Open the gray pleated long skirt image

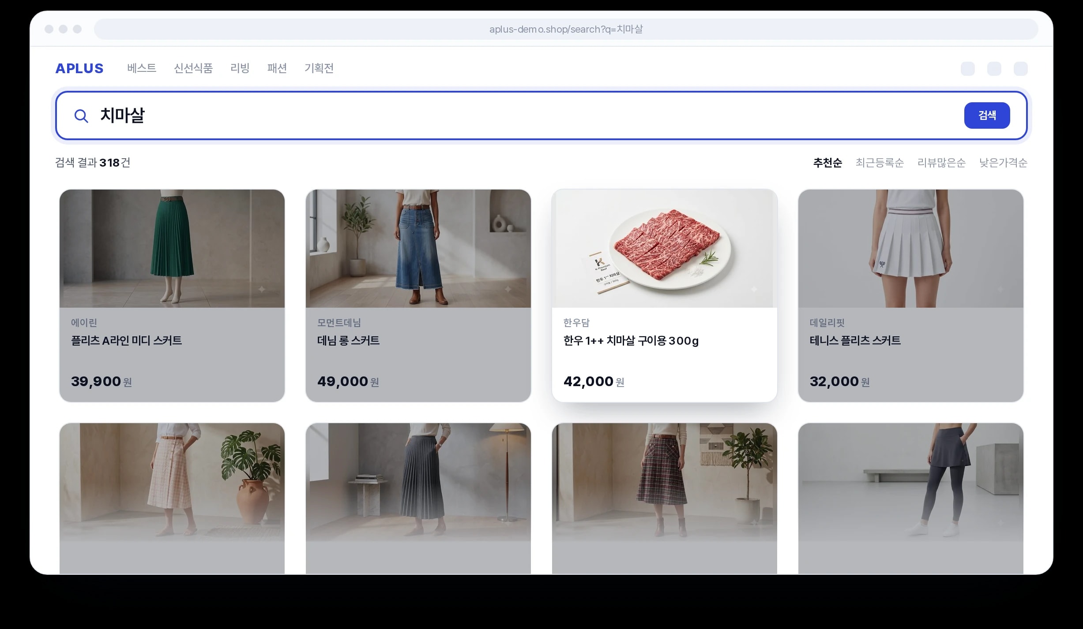click(418, 482)
